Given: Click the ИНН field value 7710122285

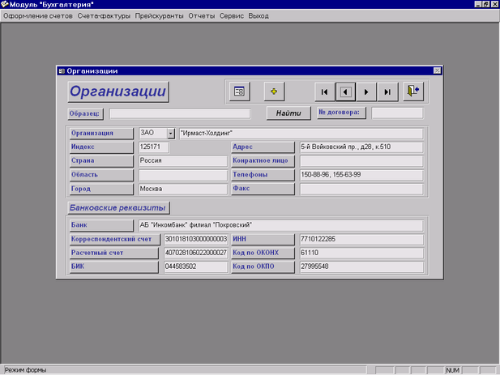Looking at the screenshot, I should click(361, 239).
